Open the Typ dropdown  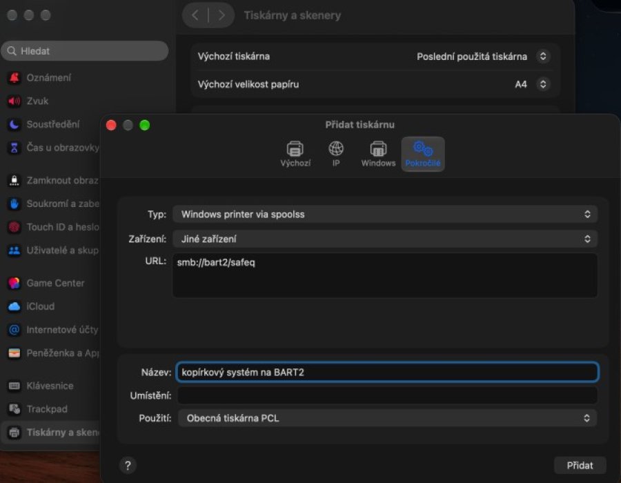click(385, 214)
